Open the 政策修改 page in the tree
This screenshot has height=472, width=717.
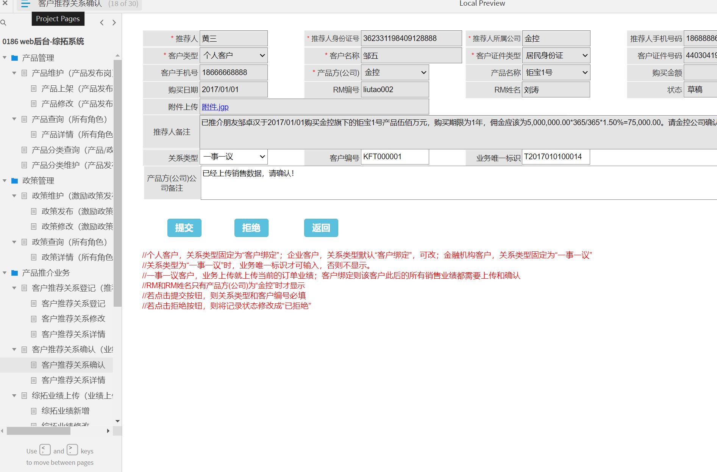(x=77, y=227)
